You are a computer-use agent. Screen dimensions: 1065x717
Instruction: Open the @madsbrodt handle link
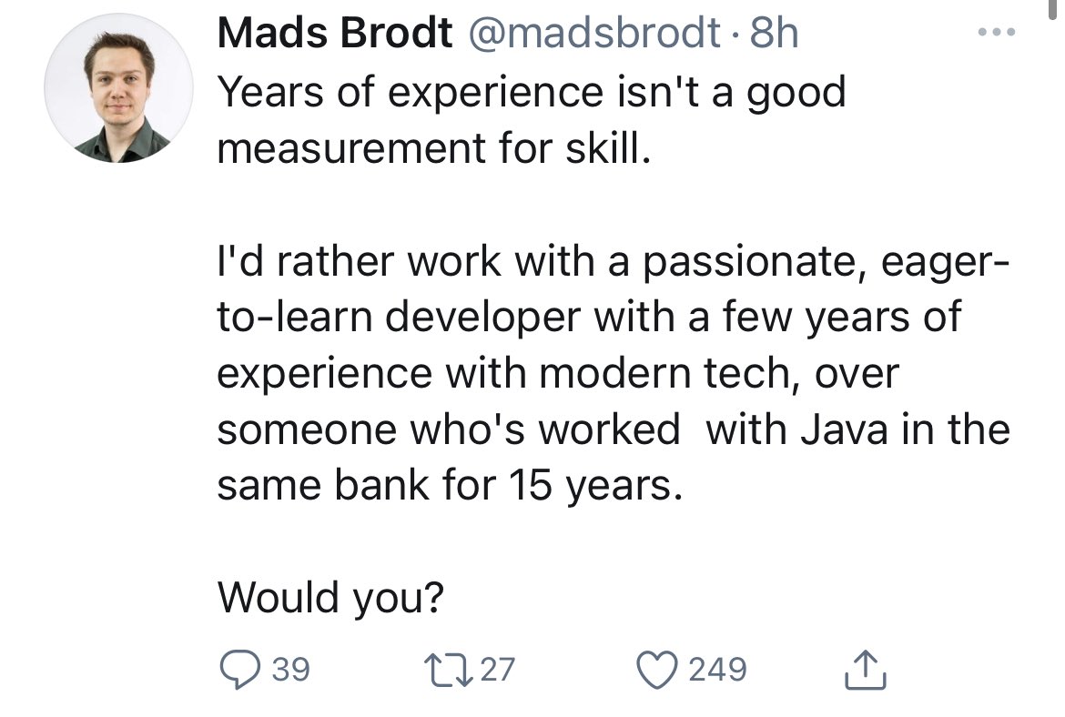[593, 35]
